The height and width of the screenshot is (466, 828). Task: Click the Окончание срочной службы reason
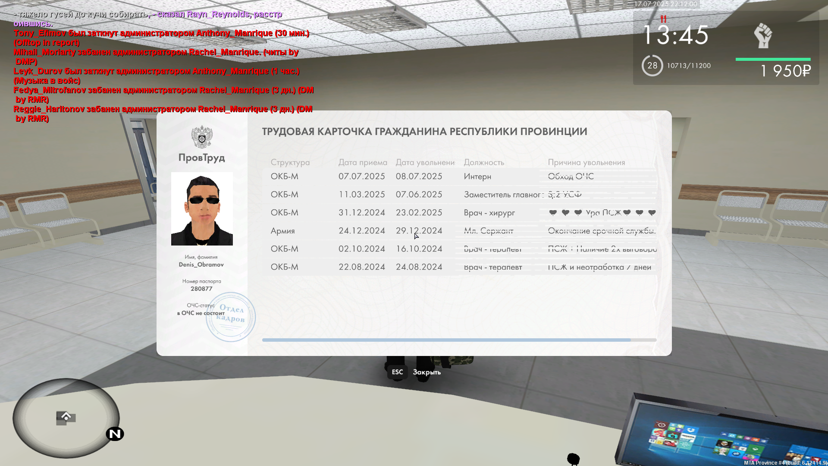[602, 231]
